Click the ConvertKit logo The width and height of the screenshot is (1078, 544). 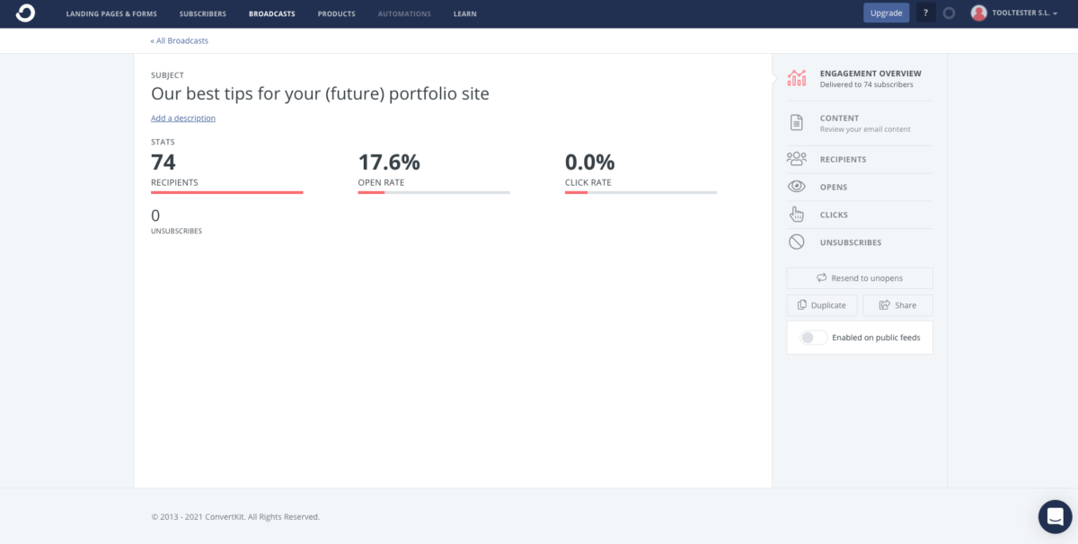click(x=24, y=13)
